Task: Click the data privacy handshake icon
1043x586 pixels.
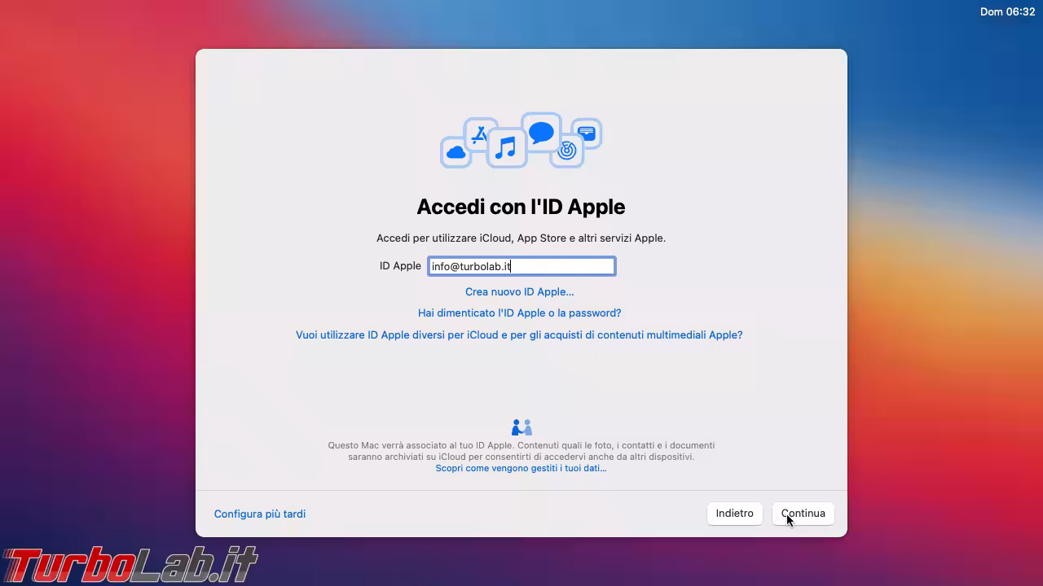Action: [521, 427]
